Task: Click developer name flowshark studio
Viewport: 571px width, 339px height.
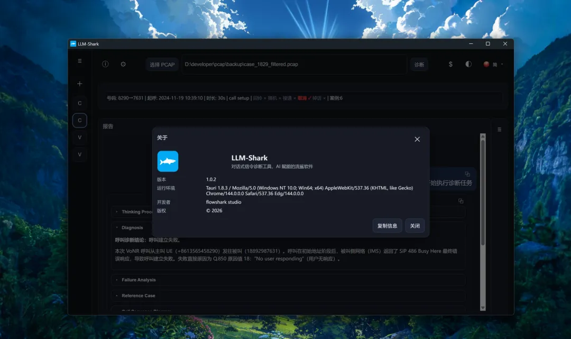Action: click(224, 201)
